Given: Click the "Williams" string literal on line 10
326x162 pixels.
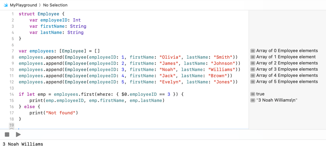Looking at the screenshot, I should click(x=222, y=70).
